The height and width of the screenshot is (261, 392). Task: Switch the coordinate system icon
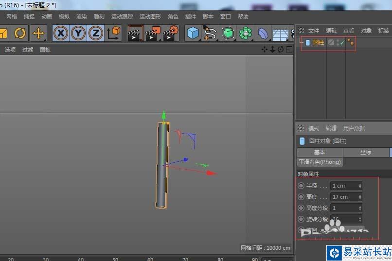click(x=113, y=33)
